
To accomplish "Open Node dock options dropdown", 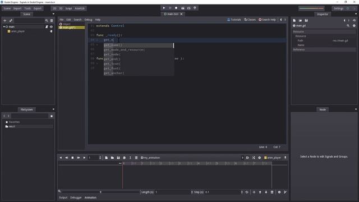I will (356, 109).
